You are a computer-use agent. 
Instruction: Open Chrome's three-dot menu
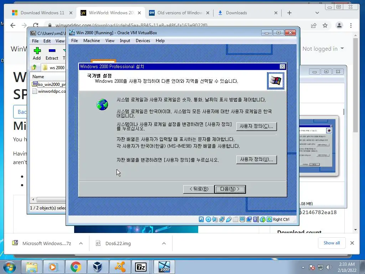tap(351, 25)
